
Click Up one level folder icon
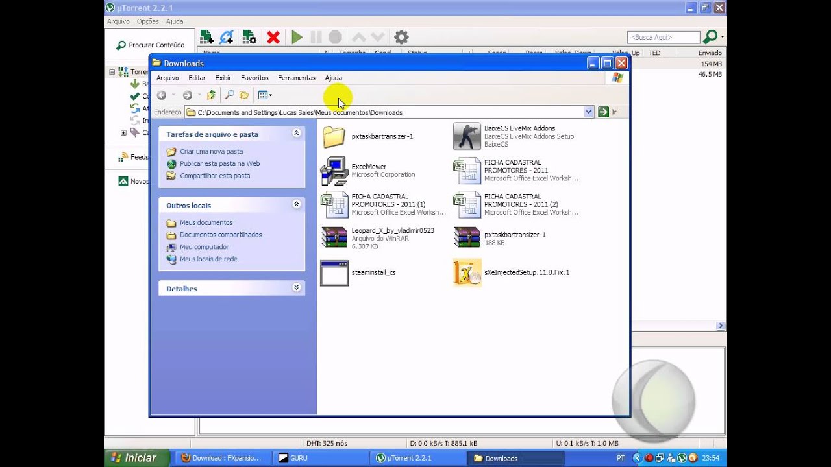(211, 95)
